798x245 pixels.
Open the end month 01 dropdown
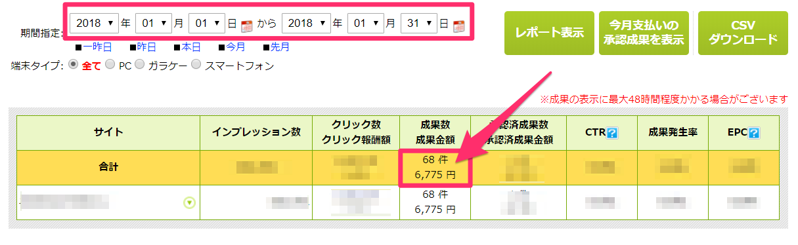tap(365, 23)
